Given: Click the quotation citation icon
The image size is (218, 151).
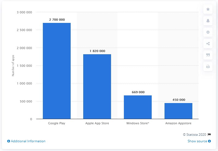Looking at the screenshot, I should [x=208, y=55].
